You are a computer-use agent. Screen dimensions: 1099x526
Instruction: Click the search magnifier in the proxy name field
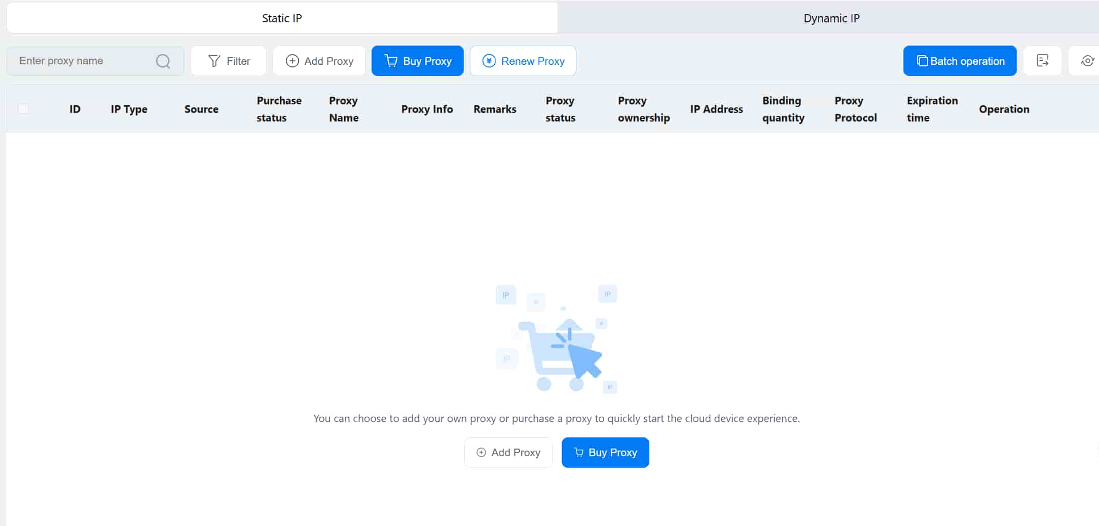pos(162,61)
